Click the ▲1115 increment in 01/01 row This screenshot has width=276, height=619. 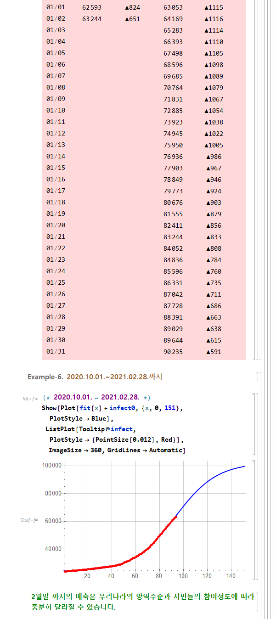(214, 7)
